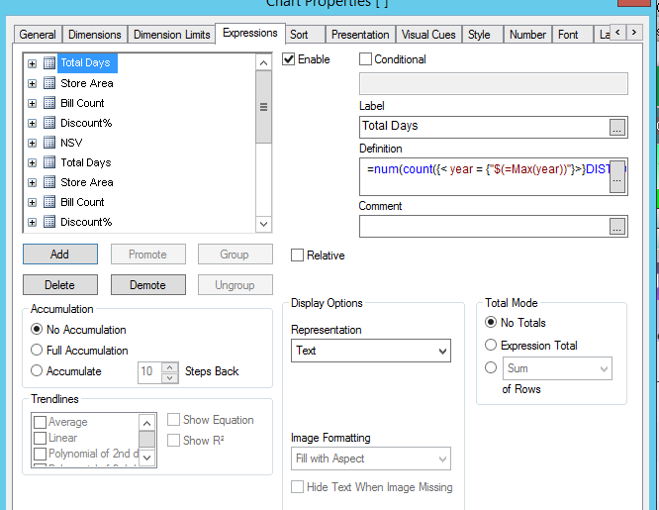Screen dimensions: 659x510
Task: Click the table icon beside first Store Area
Action: tap(49, 83)
